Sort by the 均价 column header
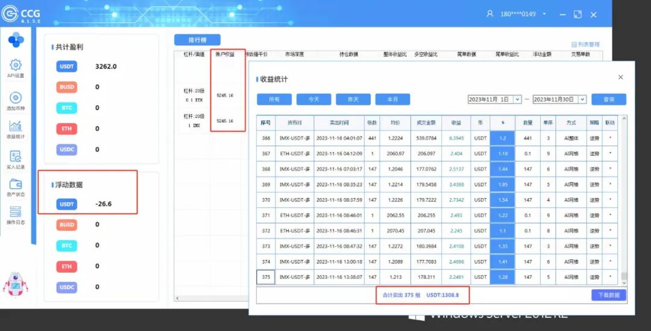The image size is (651, 331). (395, 123)
